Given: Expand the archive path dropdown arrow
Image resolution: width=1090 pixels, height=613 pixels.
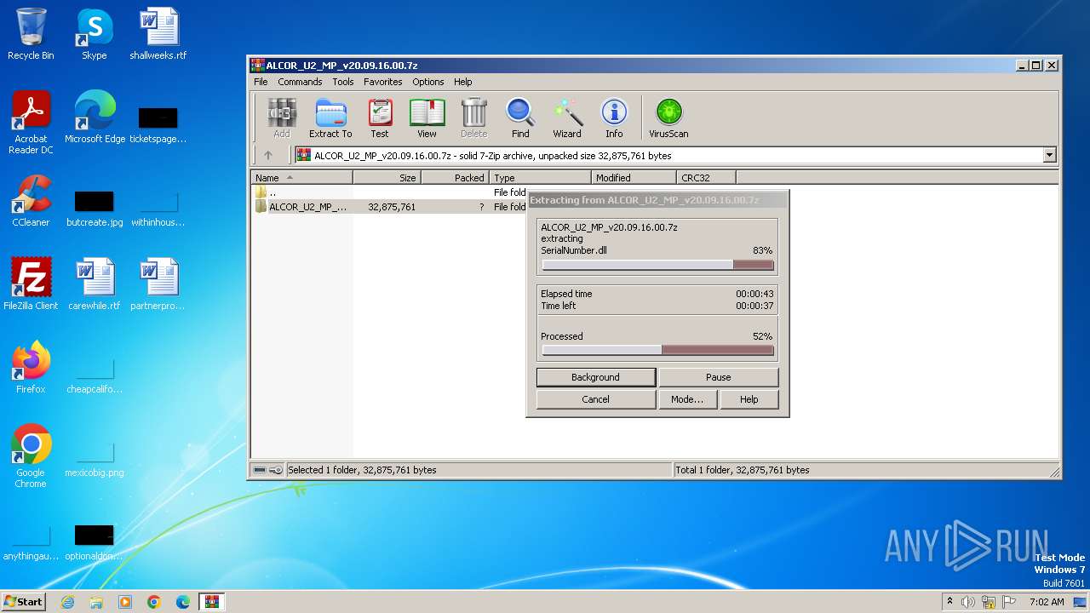Looking at the screenshot, I should point(1049,155).
